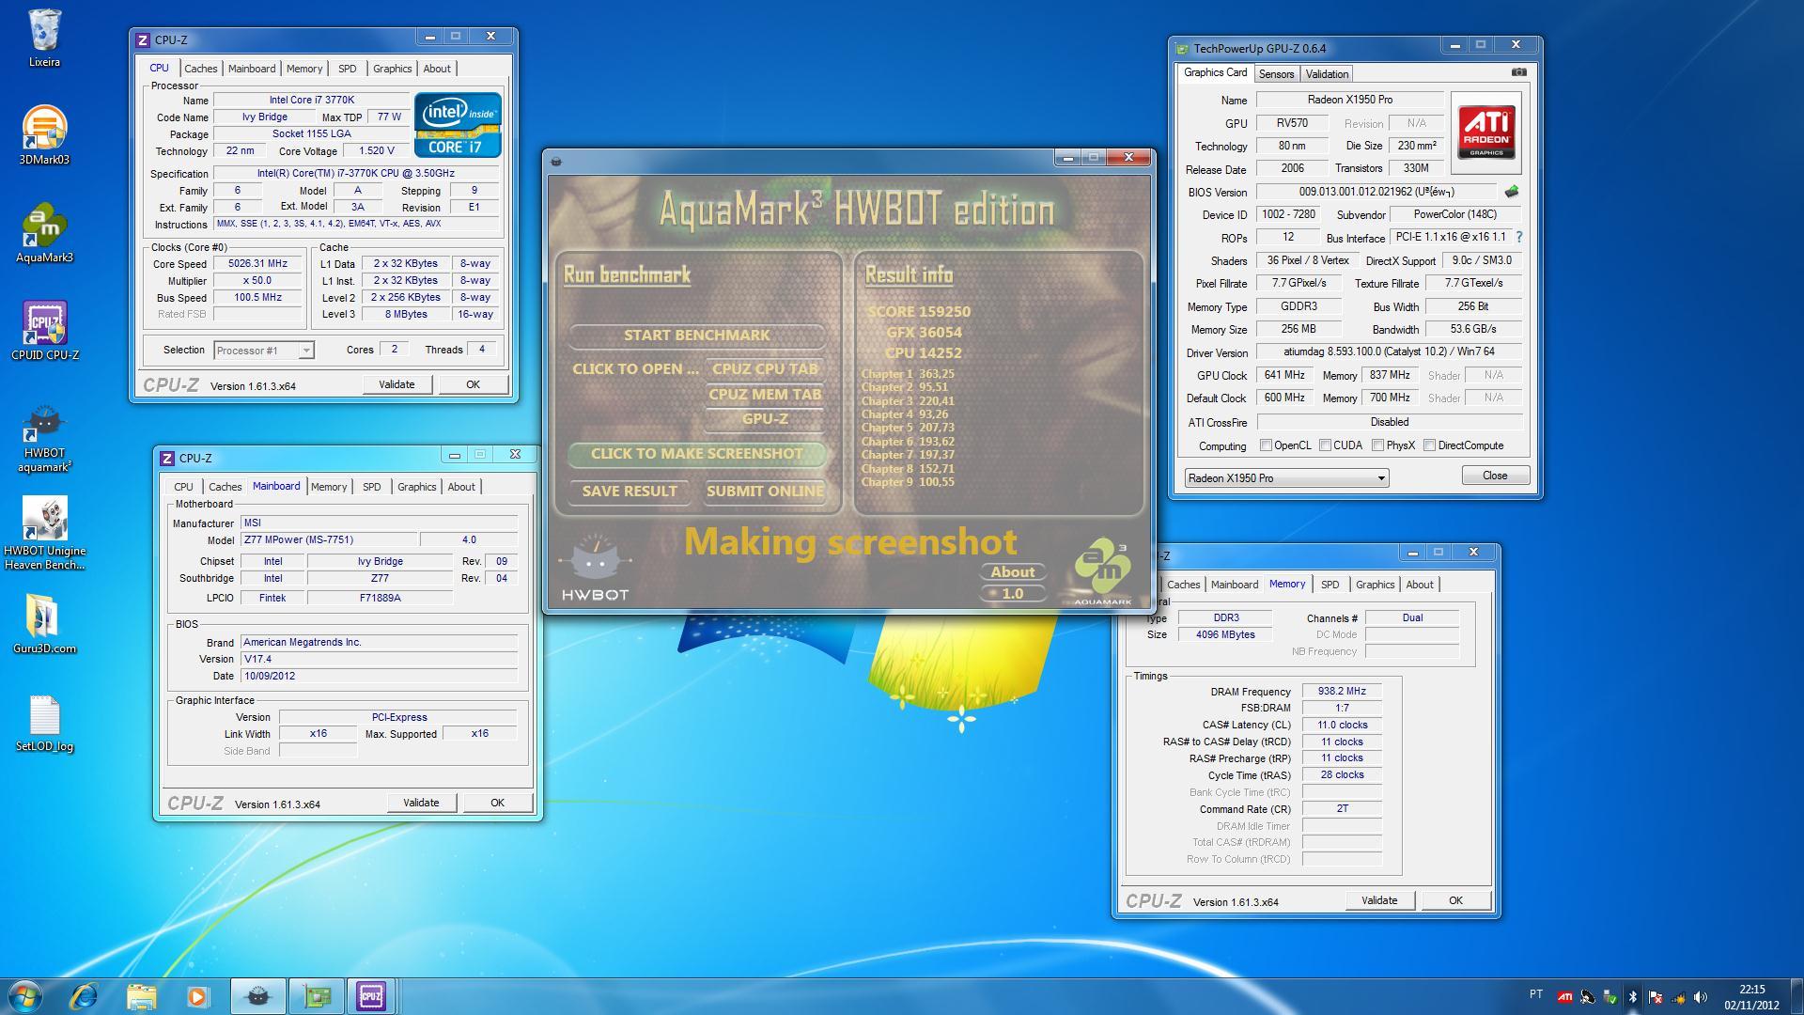Click the Bluetooth tray icon

[1632, 997]
